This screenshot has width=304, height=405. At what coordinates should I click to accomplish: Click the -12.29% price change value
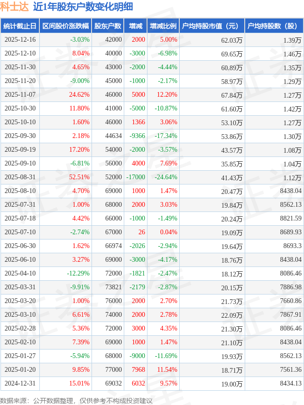click(x=78, y=274)
